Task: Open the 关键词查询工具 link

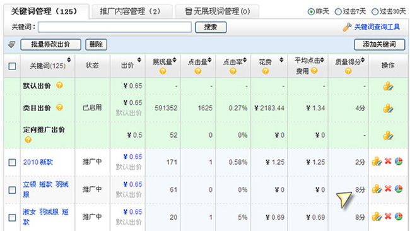Action: point(377,27)
